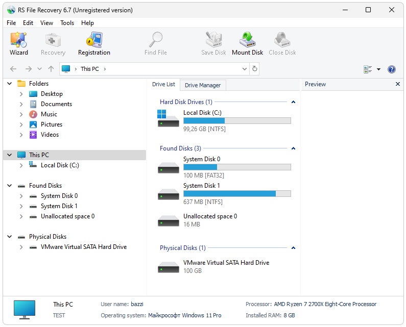This screenshot has height=327, width=406.
Task: Launch the Wizard tool
Action: (x=19, y=43)
